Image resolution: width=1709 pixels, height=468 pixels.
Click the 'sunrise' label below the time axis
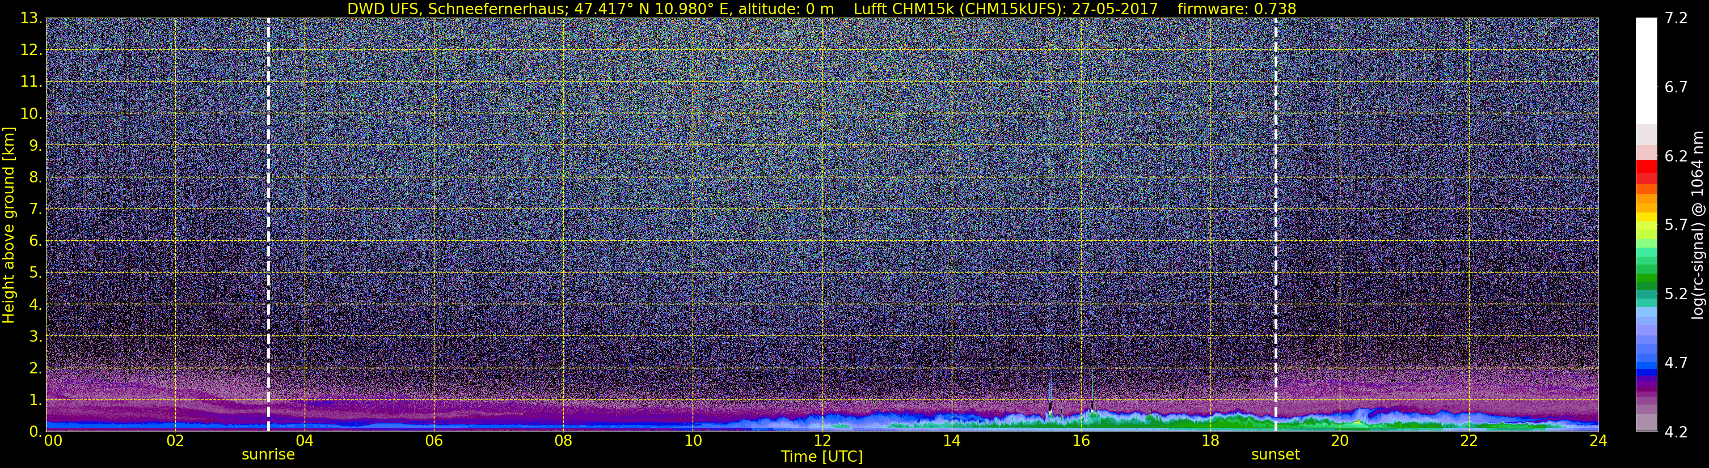pos(268,455)
